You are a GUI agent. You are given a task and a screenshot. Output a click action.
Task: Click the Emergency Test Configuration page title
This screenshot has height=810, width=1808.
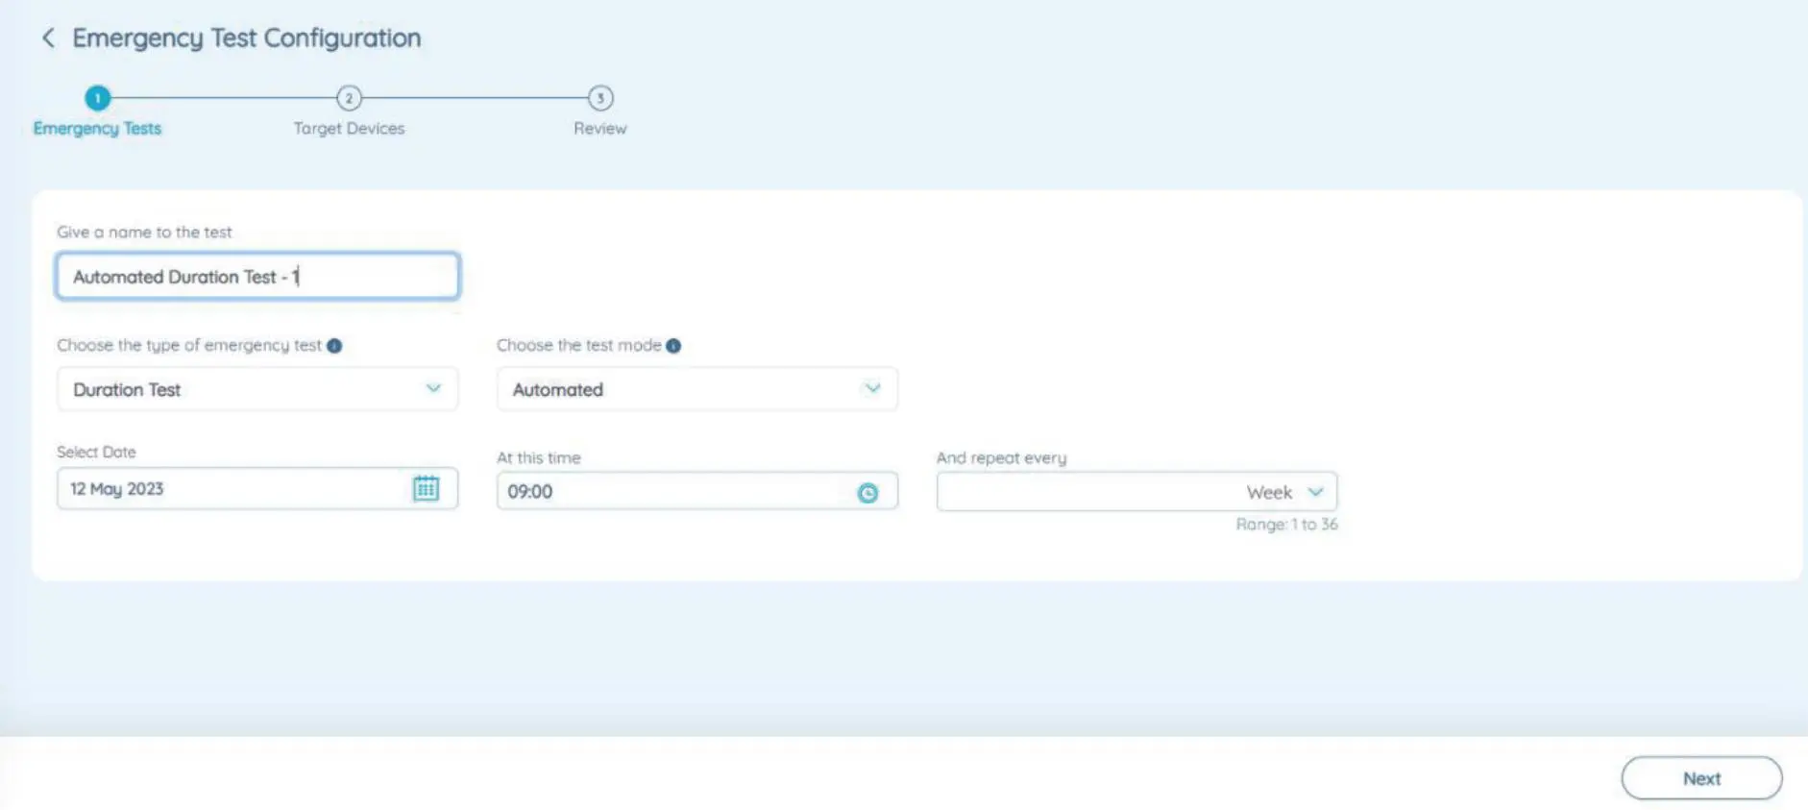(x=247, y=37)
